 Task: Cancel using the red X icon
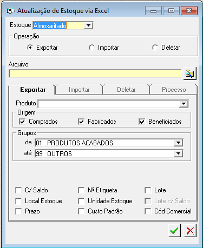pyautogui.click(x=190, y=231)
